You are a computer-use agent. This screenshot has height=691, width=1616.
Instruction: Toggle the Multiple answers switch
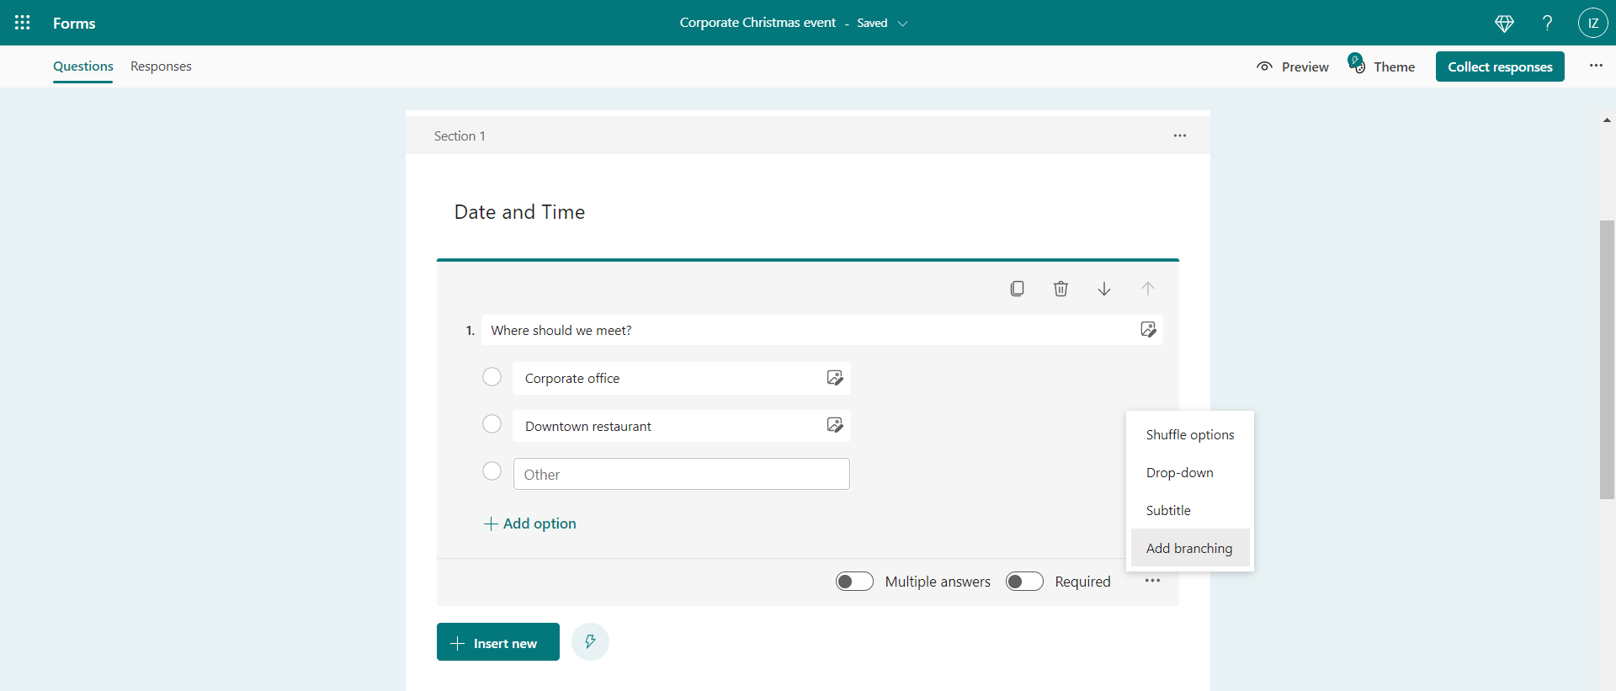pyautogui.click(x=854, y=582)
